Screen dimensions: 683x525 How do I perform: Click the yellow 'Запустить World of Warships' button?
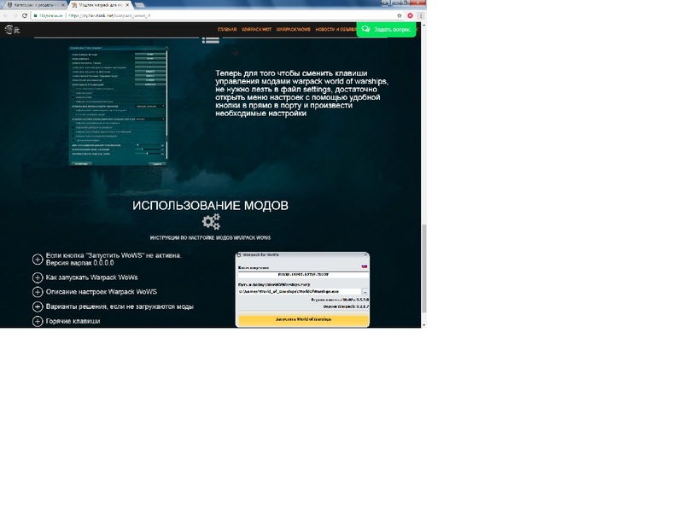click(x=303, y=319)
